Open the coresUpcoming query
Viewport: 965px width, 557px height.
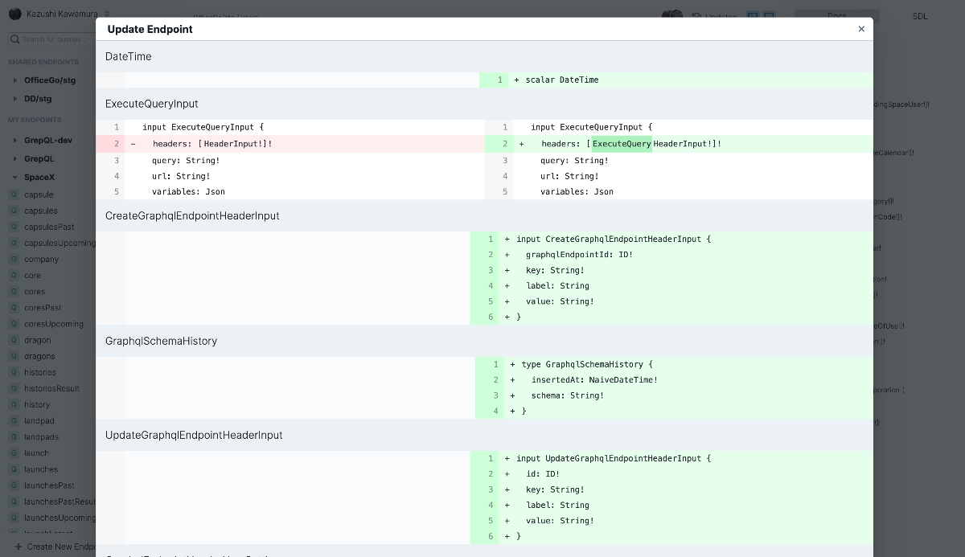tap(54, 324)
